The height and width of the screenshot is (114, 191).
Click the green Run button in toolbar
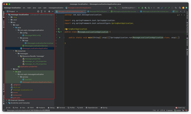139,8
